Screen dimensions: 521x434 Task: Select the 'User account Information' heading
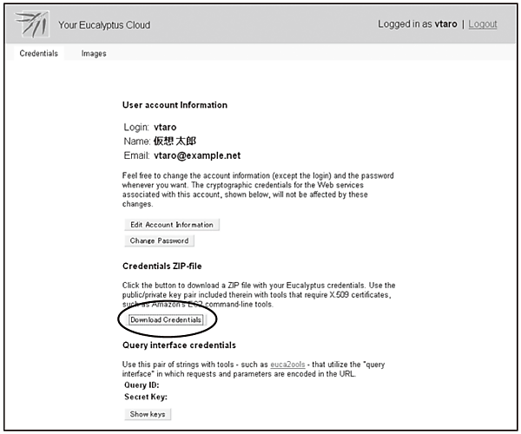(x=175, y=105)
